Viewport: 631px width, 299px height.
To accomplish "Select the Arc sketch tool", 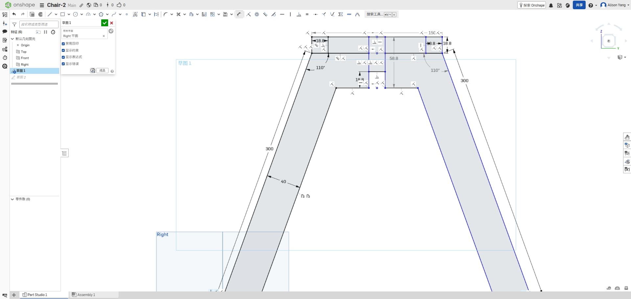I will pyautogui.click(x=88, y=14).
